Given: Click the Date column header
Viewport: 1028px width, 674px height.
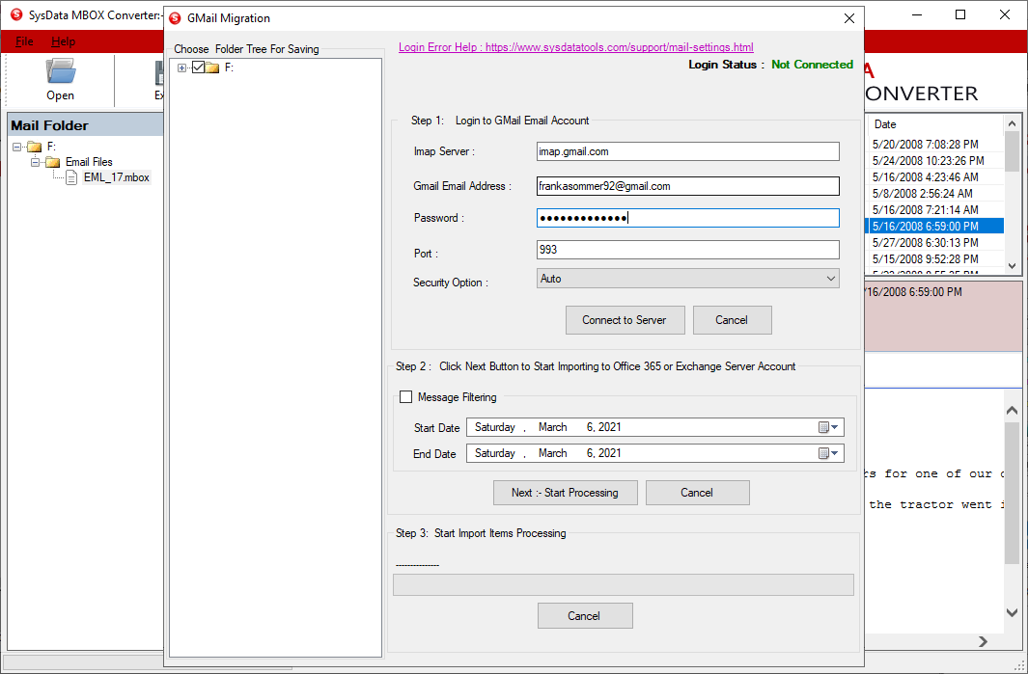Looking at the screenshot, I should [x=936, y=124].
